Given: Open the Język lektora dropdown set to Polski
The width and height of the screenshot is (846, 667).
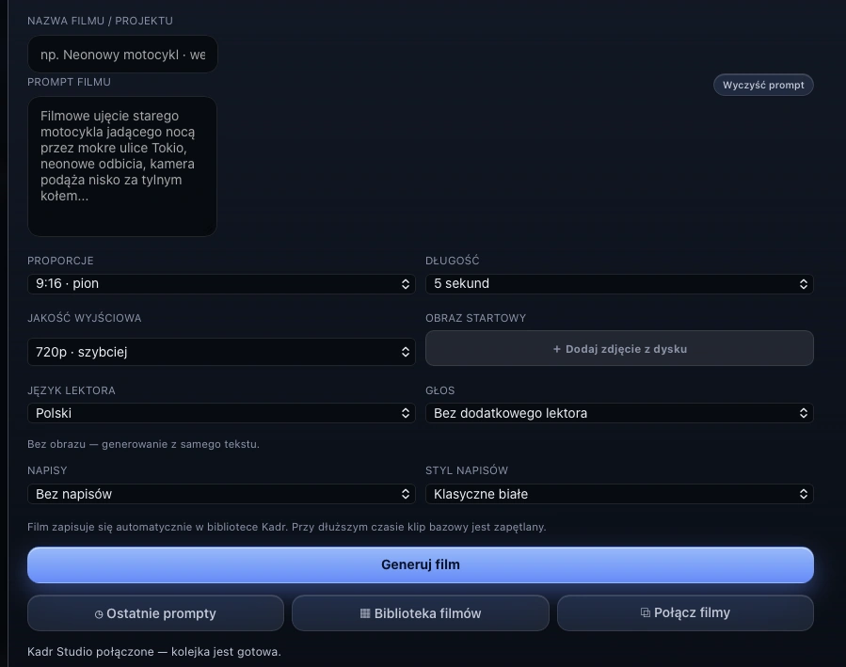Looking at the screenshot, I should 221,413.
